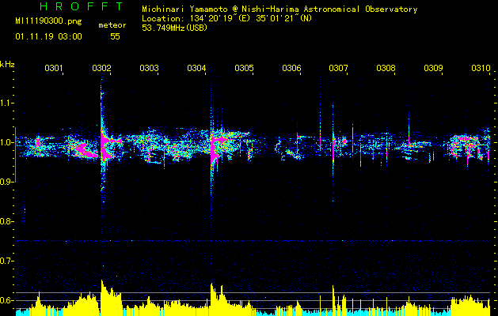The height and width of the screenshot is (316, 498).
Task: Select the 0306 time marker
Action: coord(291,69)
